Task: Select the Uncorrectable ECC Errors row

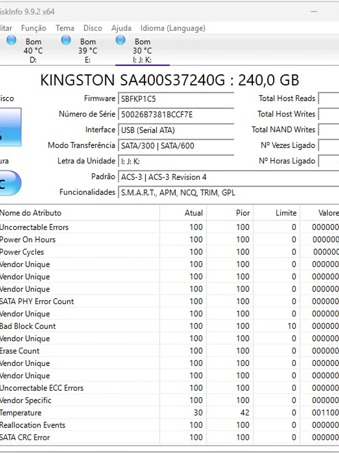Action: coord(169,388)
